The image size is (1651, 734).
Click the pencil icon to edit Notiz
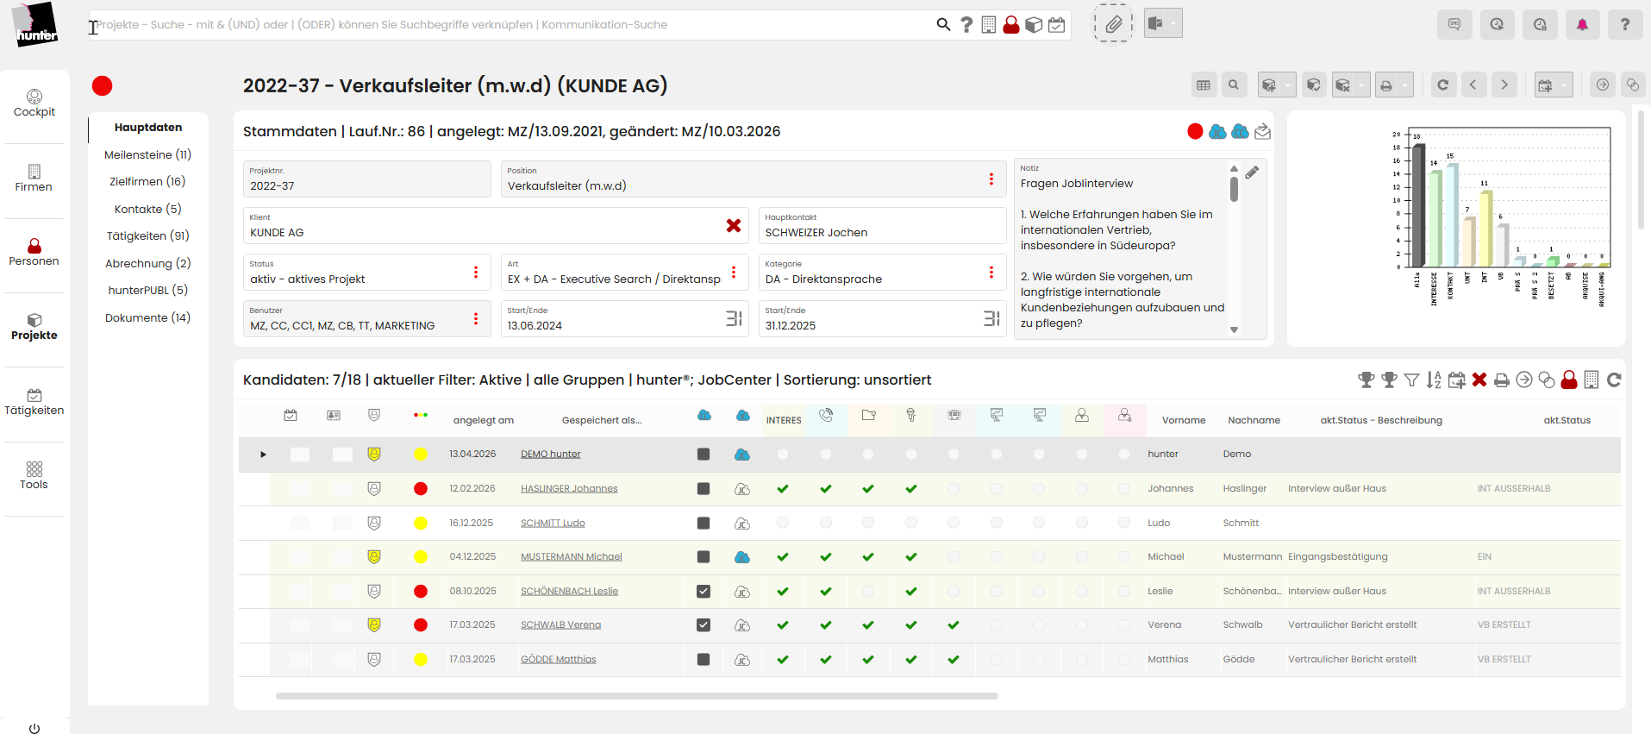(x=1252, y=173)
